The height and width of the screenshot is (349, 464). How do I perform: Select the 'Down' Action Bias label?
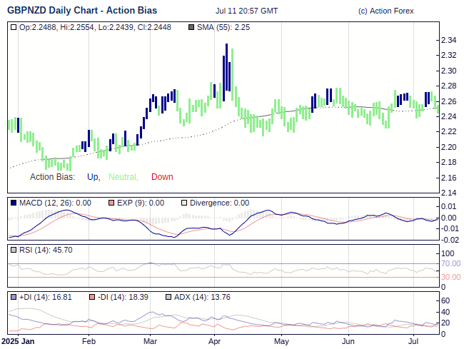(162, 177)
